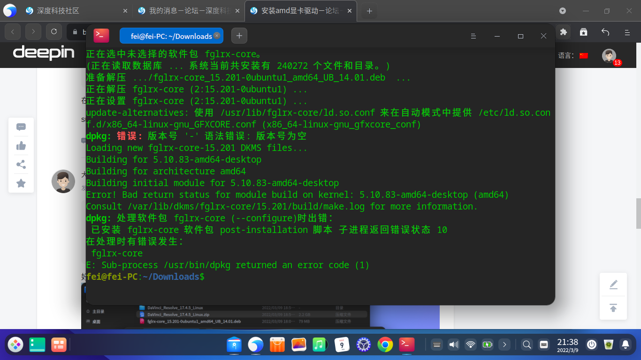
Task: Launch Google Chrome from the dock
Action: pos(385,345)
